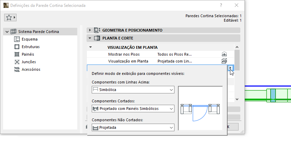Click the Todos os Pisos value field
Image resolution: width=291 pixels, height=147 pixels.
[x=174, y=54]
